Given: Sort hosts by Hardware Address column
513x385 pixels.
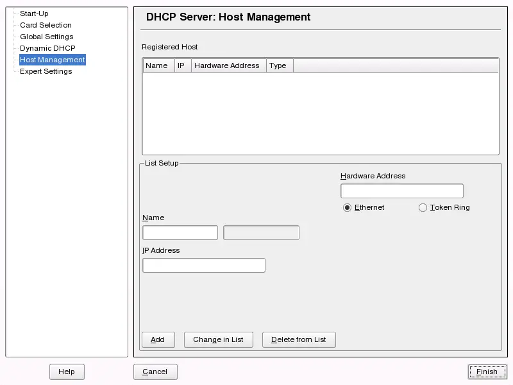Looking at the screenshot, I should coord(228,65).
